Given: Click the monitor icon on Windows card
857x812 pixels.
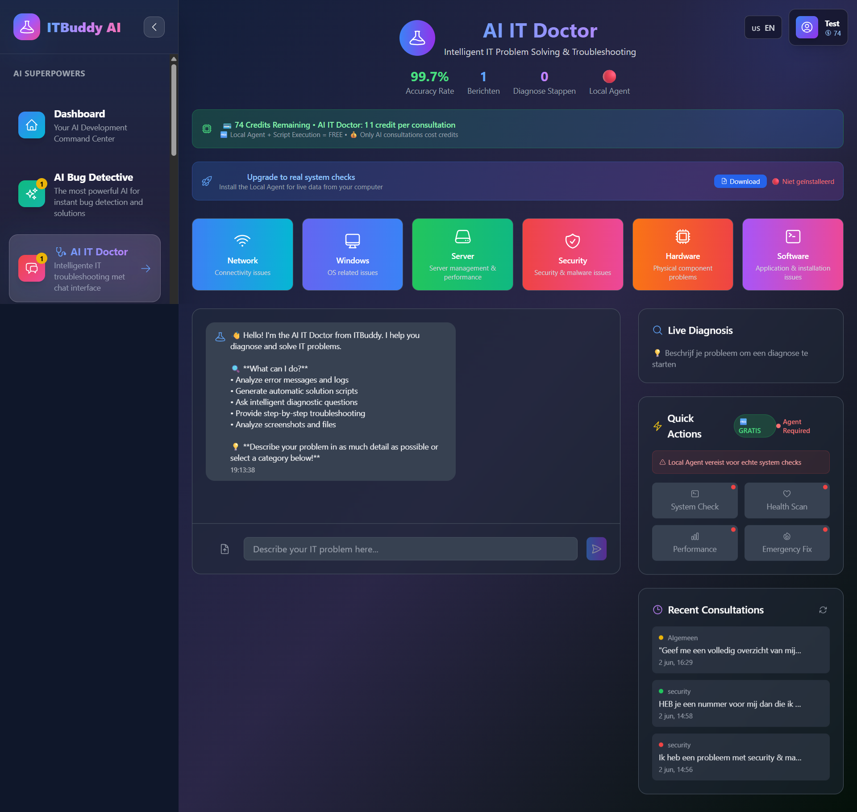Looking at the screenshot, I should pyautogui.click(x=353, y=241).
